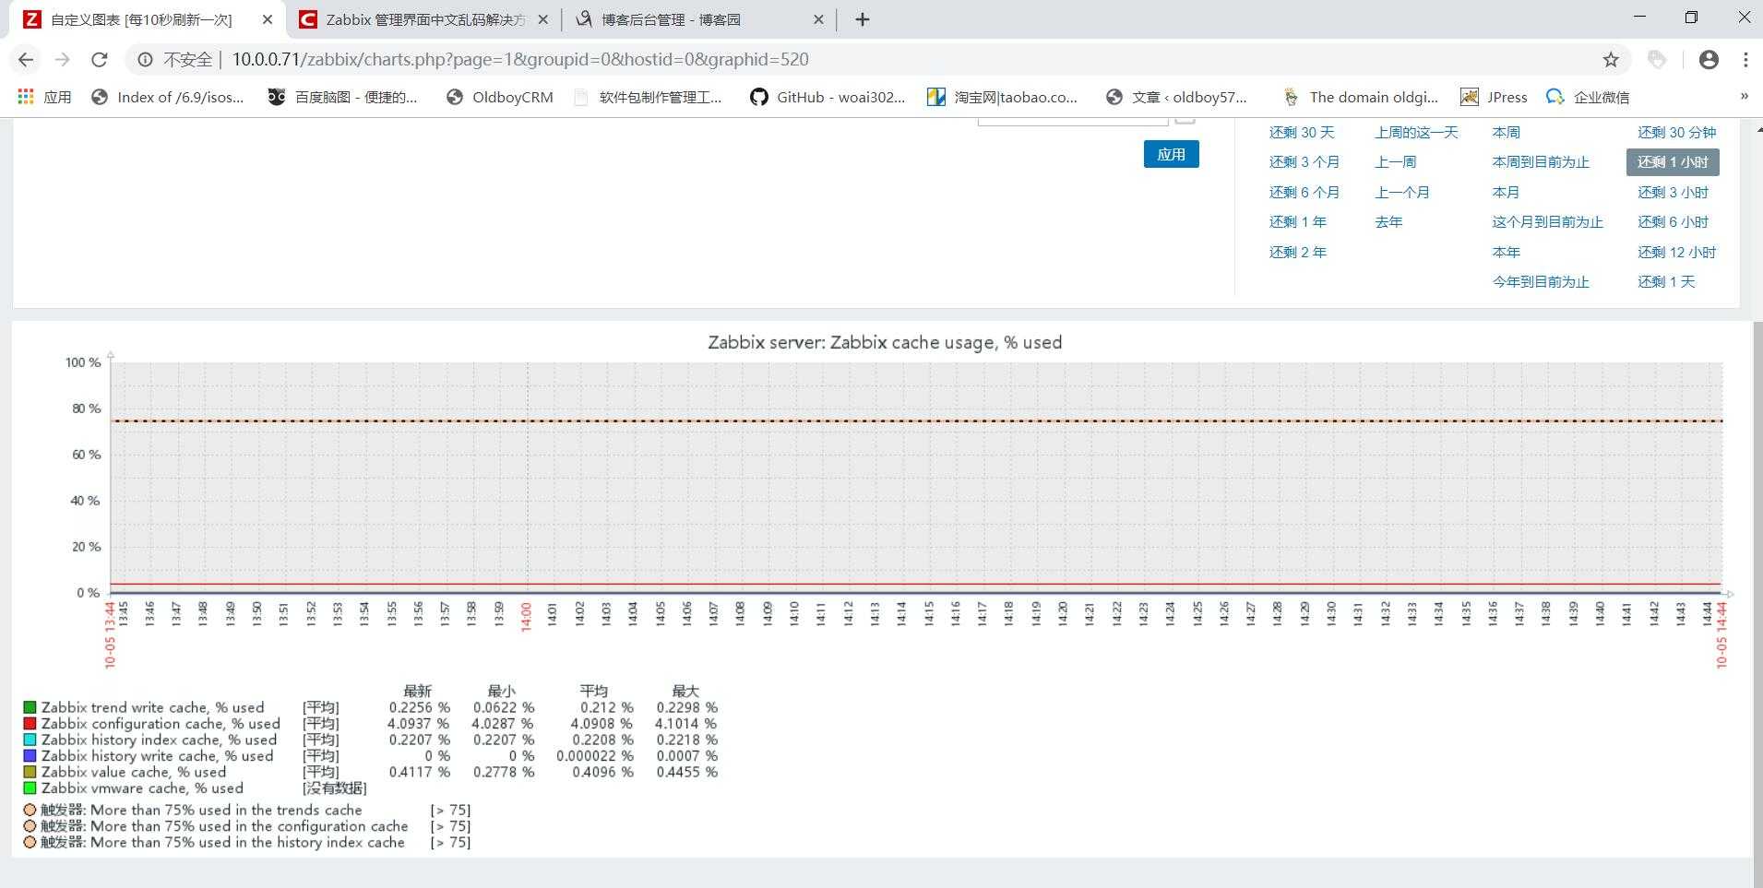Select the 还剩 30 分钟 time range
Image resolution: width=1763 pixels, height=888 pixels.
click(x=1676, y=133)
